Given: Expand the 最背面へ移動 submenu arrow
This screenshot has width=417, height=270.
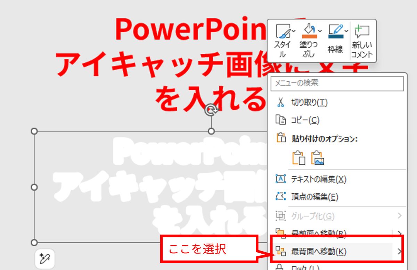Looking at the screenshot, I should tap(400, 251).
